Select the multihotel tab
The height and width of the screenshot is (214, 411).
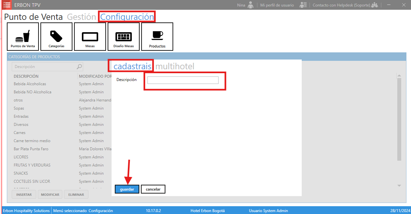pyautogui.click(x=175, y=66)
